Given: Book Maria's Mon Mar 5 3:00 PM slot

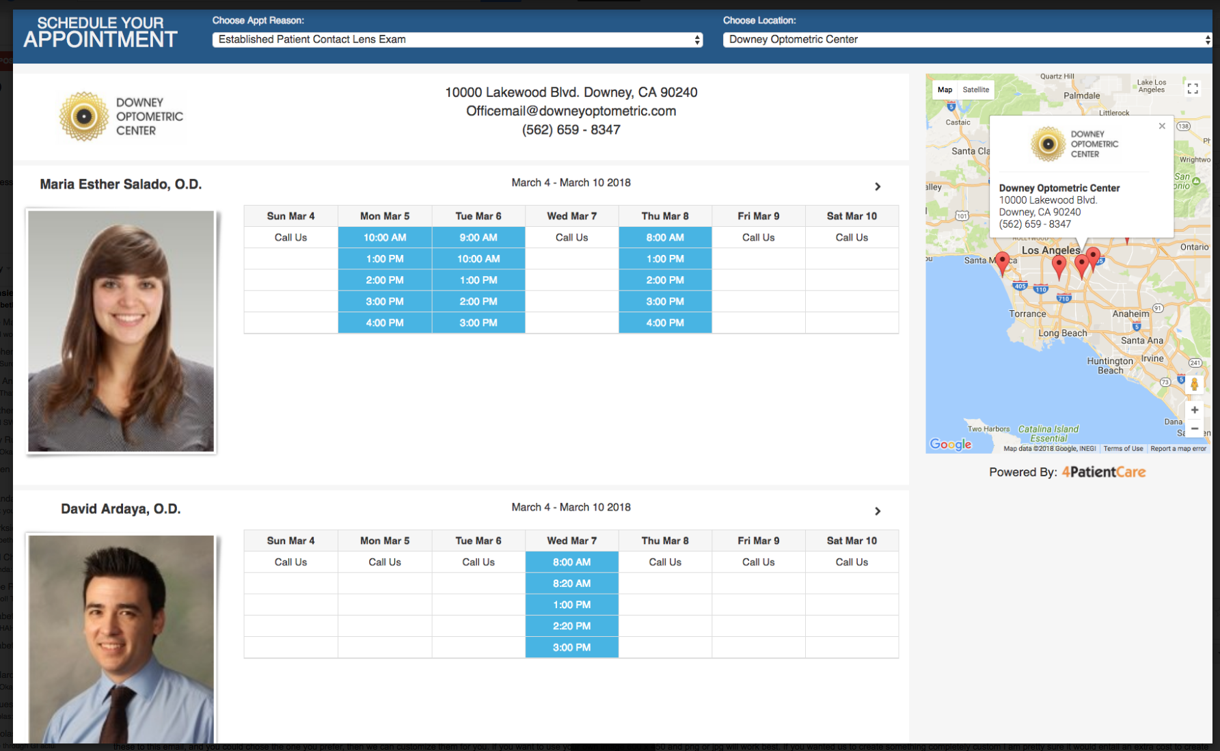Looking at the screenshot, I should [385, 301].
